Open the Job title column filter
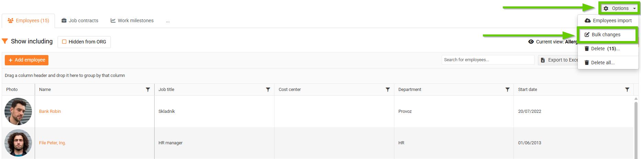 [x=268, y=90]
